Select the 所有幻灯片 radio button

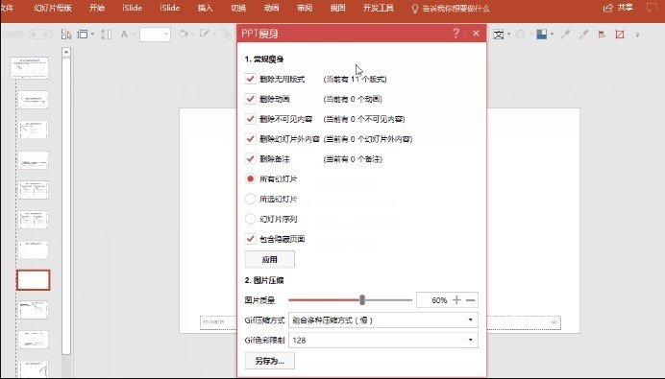(250, 178)
